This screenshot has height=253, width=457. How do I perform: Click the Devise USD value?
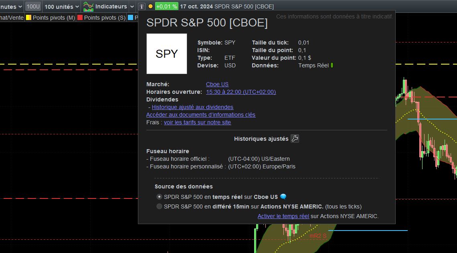(230, 65)
